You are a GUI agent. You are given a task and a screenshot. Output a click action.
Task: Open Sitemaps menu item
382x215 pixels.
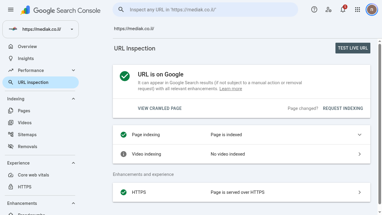pyautogui.click(x=41, y=135)
